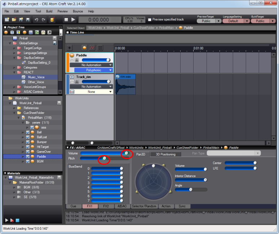Click the Redo arrow icon

click(x=44, y=19)
